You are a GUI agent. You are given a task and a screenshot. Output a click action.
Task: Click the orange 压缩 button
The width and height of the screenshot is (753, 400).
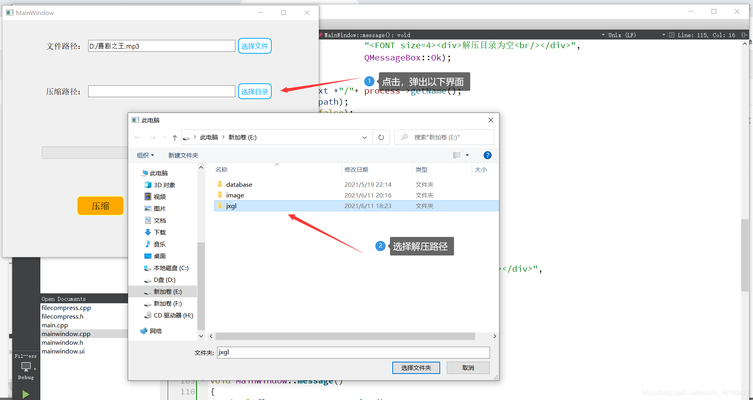coord(100,206)
